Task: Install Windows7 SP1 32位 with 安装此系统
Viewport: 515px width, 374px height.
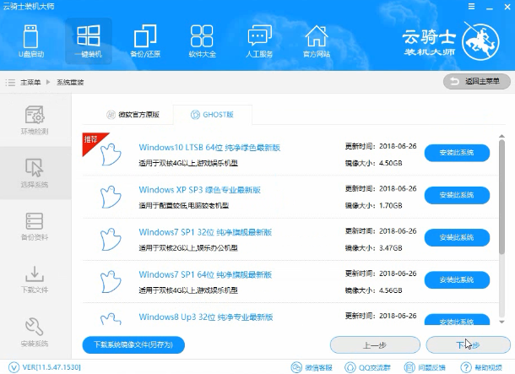Action: (457, 238)
